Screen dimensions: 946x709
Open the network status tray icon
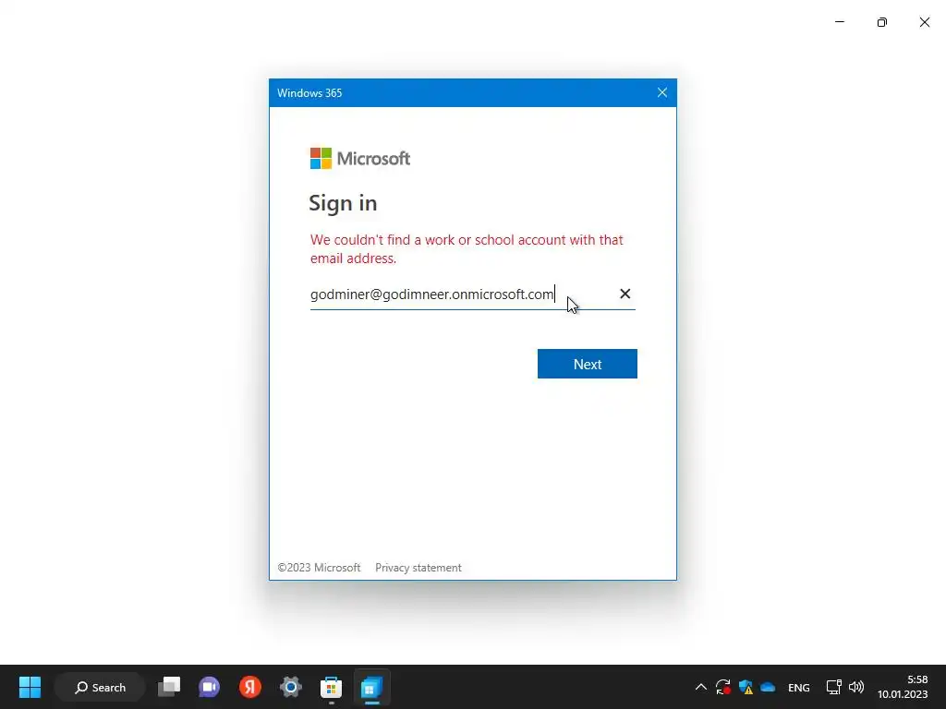coord(834,687)
